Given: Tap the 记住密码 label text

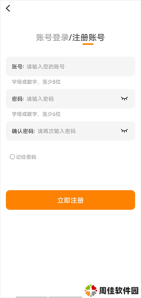Looking at the screenshot, I should pyautogui.click(x=26, y=157).
